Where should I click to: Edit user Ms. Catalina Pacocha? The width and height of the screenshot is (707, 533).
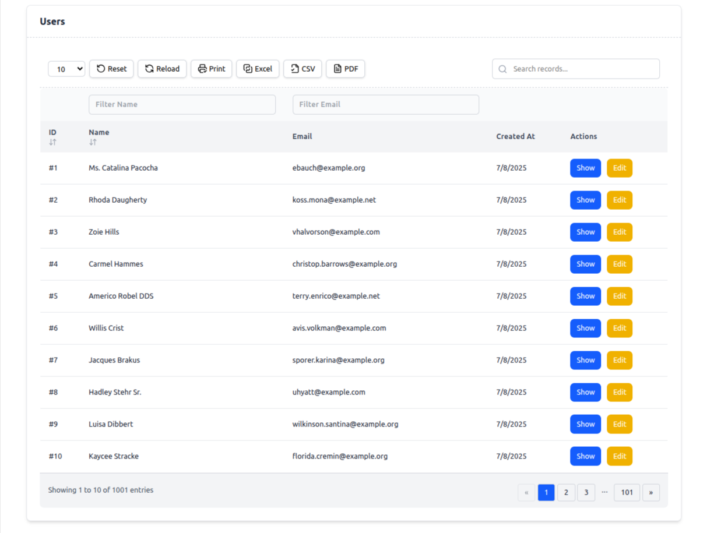click(620, 168)
